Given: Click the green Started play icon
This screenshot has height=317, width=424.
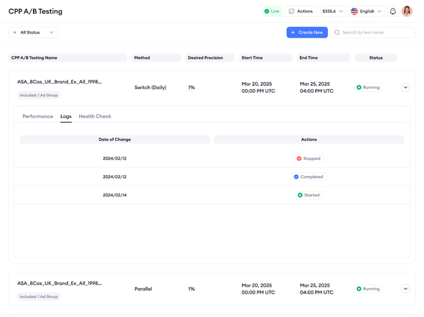Looking at the screenshot, I should [x=300, y=195].
